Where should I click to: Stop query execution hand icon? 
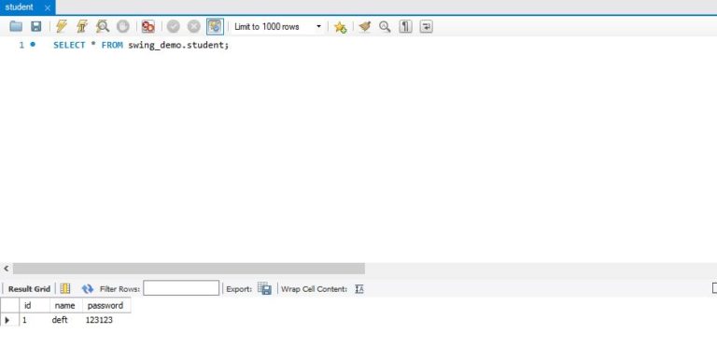[x=123, y=26]
